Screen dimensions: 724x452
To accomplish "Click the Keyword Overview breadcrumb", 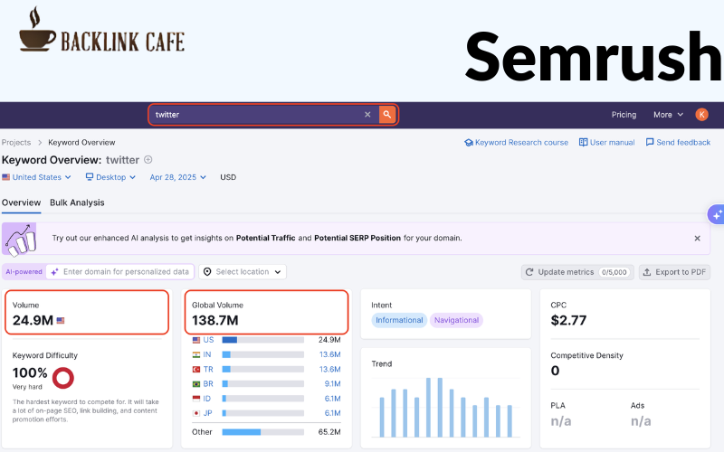I will (x=81, y=143).
